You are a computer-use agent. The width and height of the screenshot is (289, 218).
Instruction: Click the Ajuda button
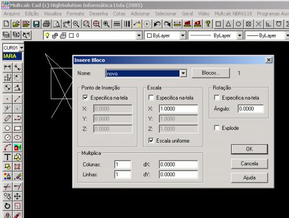(249, 177)
